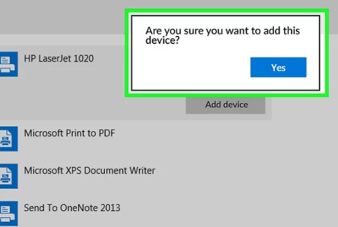Viewport: 338px width, 227px height.
Task: Click the 'Writer' text of the XPS entry
Action: 142,170
